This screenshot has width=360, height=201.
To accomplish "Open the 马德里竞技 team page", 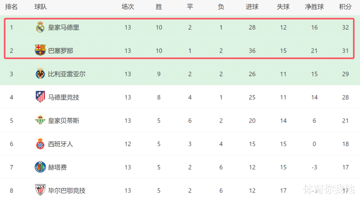I will 63,97.
